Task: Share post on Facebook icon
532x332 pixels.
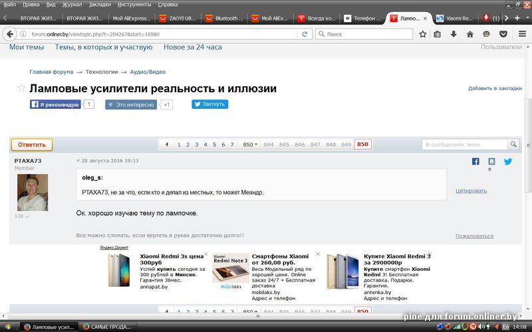Action: coord(475,161)
